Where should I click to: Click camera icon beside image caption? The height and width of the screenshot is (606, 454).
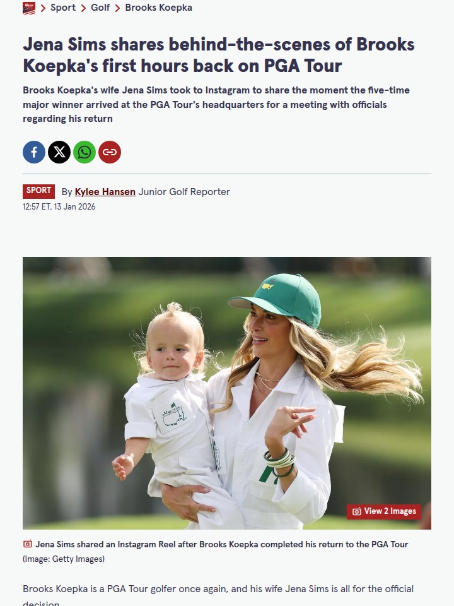click(x=27, y=544)
